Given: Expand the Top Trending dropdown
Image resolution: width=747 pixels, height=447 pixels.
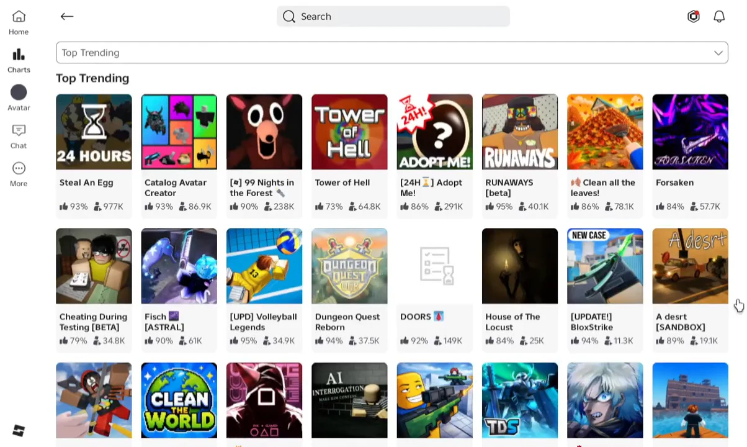Looking at the screenshot, I should [392, 53].
